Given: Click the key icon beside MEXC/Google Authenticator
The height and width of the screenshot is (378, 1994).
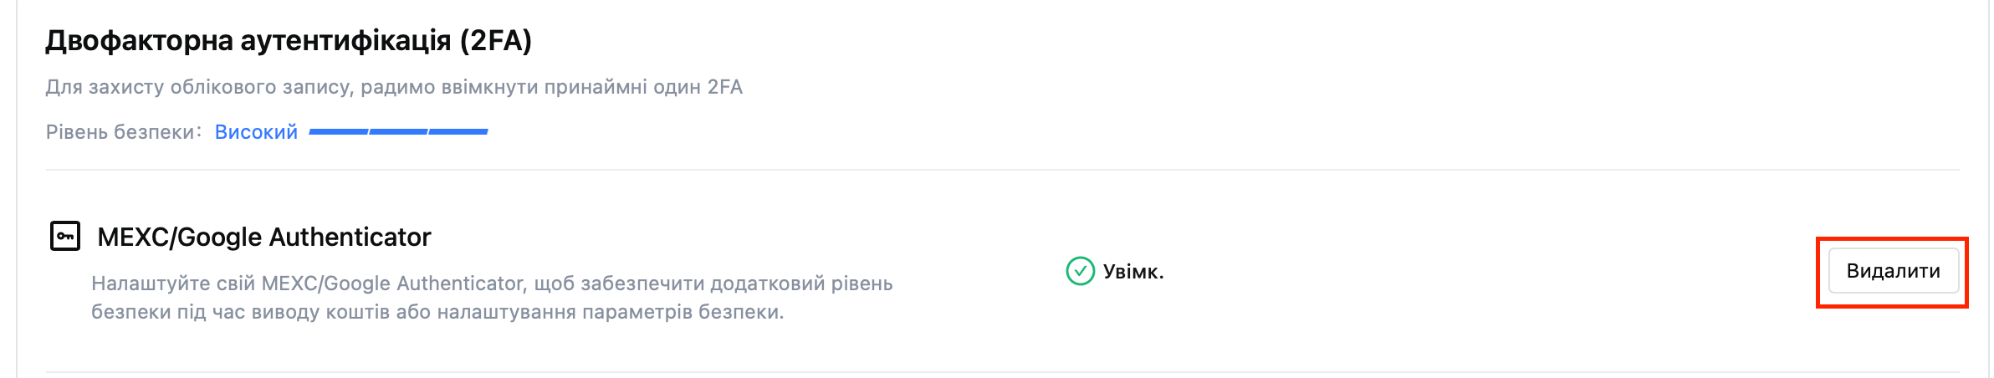Looking at the screenshot, I should [65, 237].
